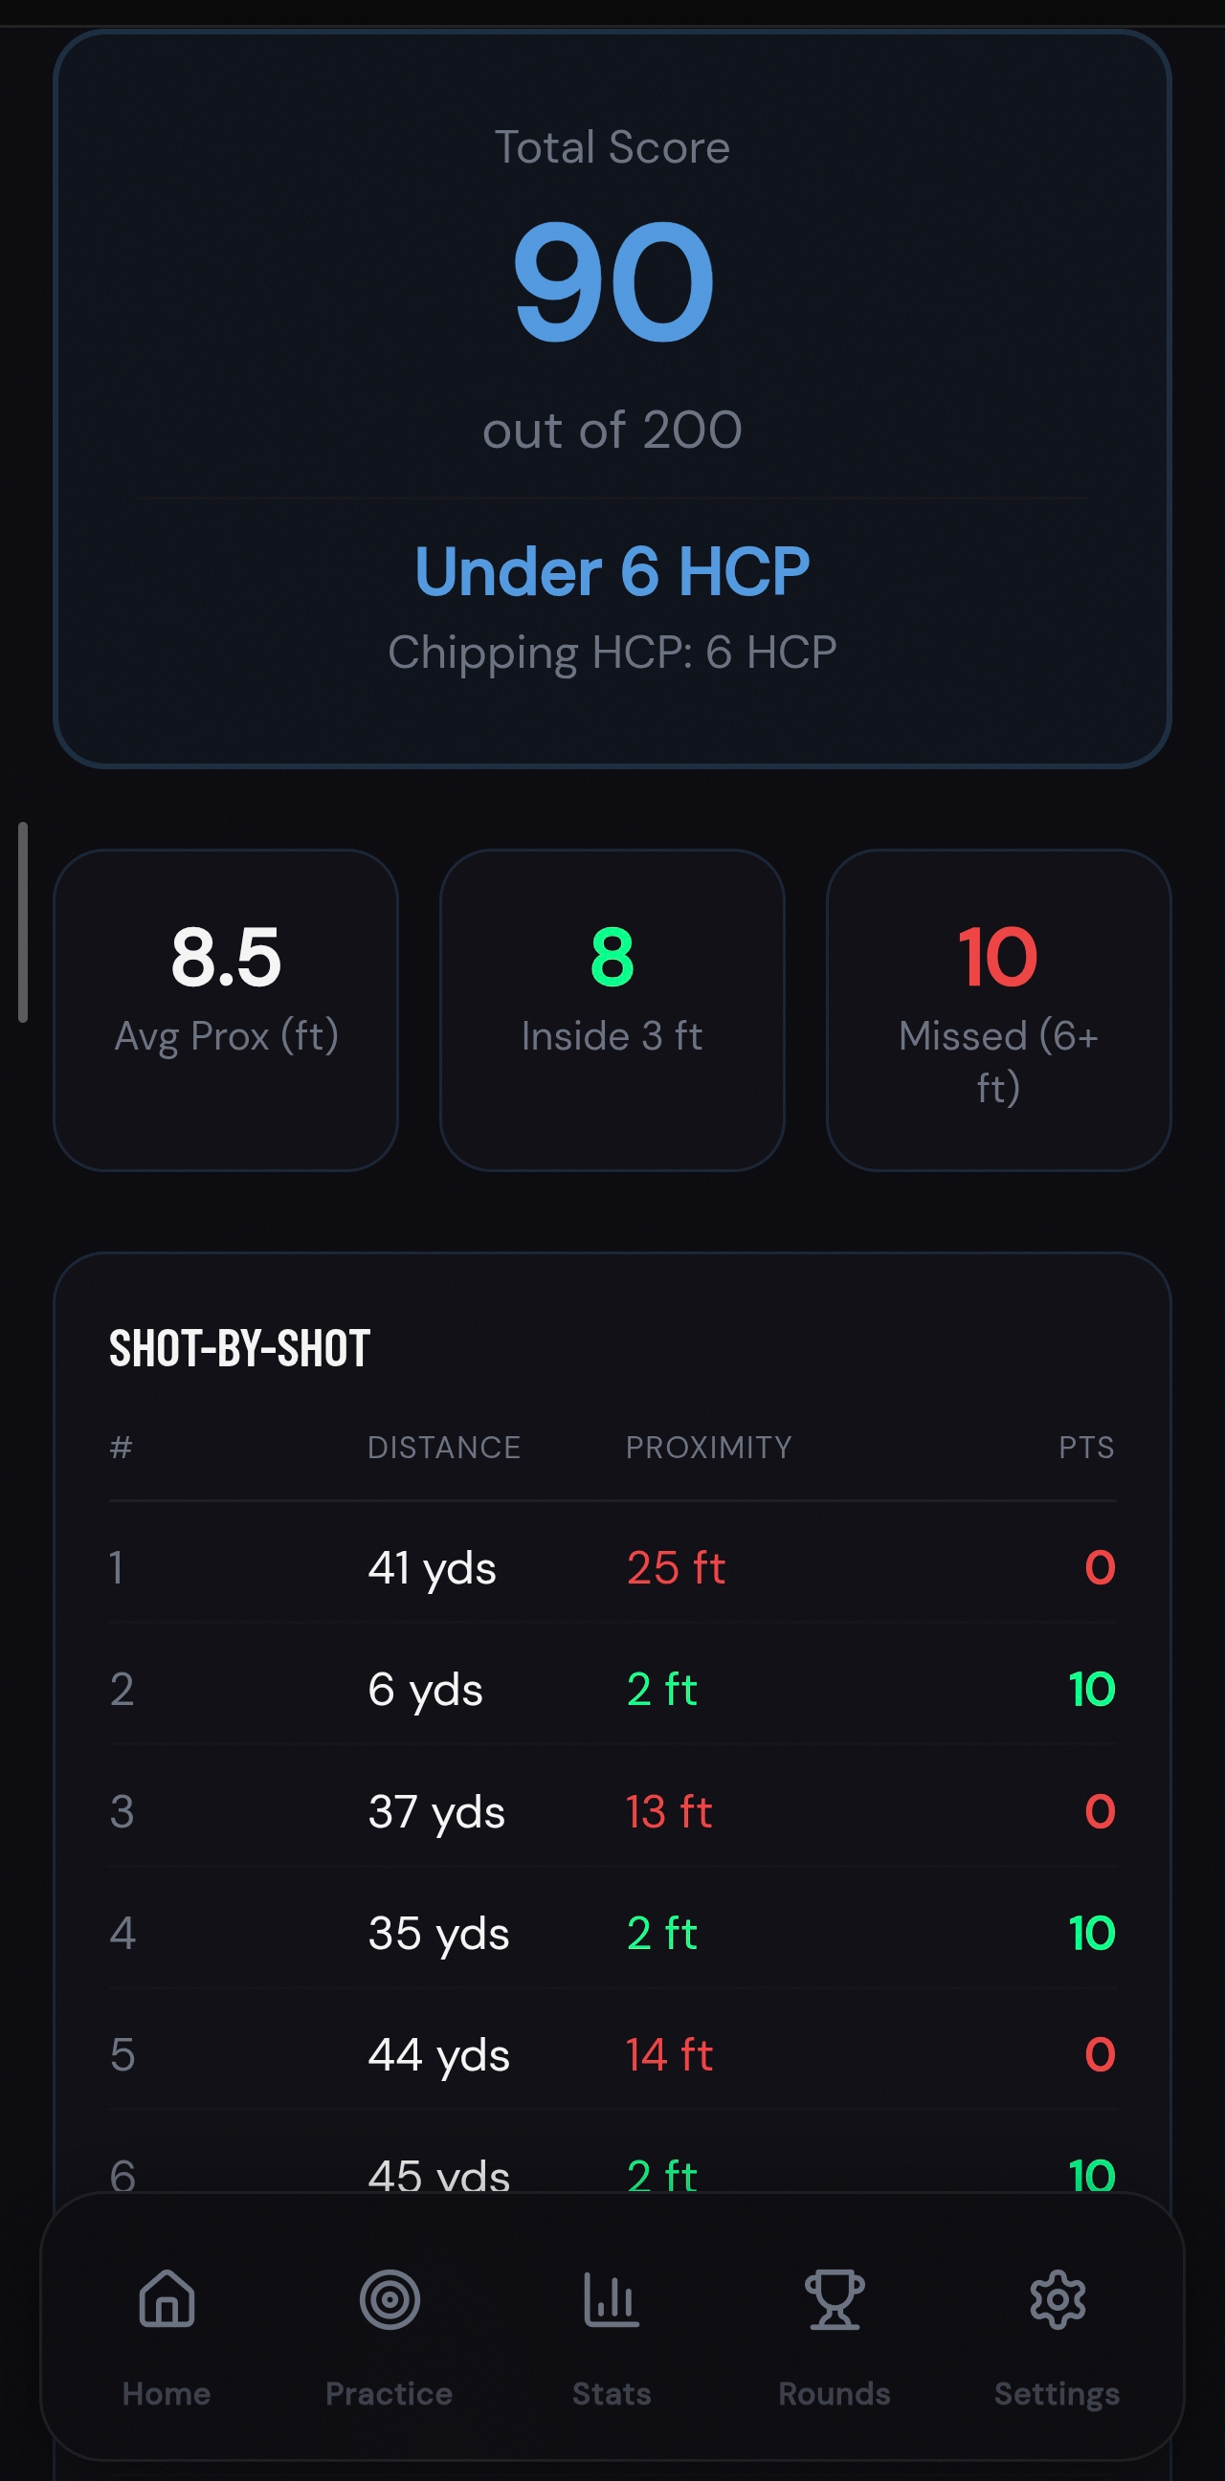The image size is (1225, 2481).
Task: Tap the Settings label in bottom navigation
Action: click(x=1057, y=2393)
